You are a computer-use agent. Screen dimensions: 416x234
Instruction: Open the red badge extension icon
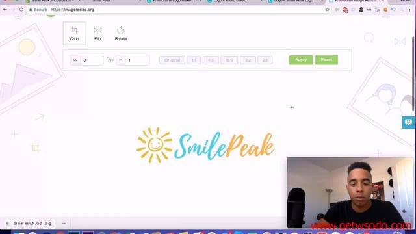click(x=345, y=10)
